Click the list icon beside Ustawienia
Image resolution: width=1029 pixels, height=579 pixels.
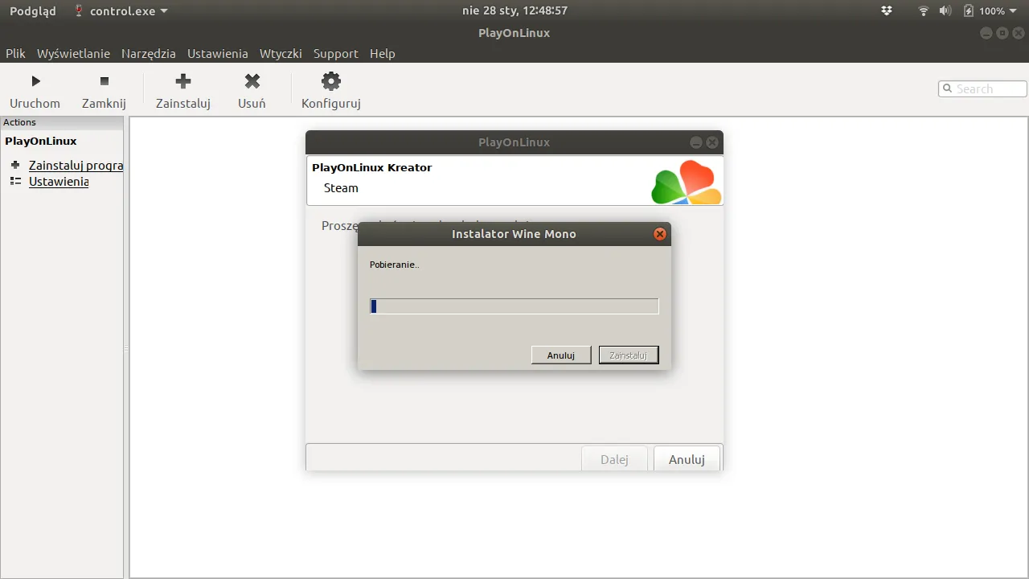coord(15,181)
